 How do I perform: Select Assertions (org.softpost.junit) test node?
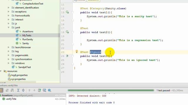(17, 95)
